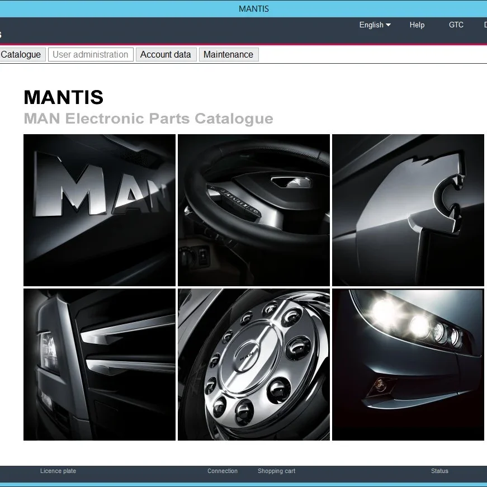
Task: Open the MAN logo badge image
Action: pyautogui.click(x=99, y=209)
